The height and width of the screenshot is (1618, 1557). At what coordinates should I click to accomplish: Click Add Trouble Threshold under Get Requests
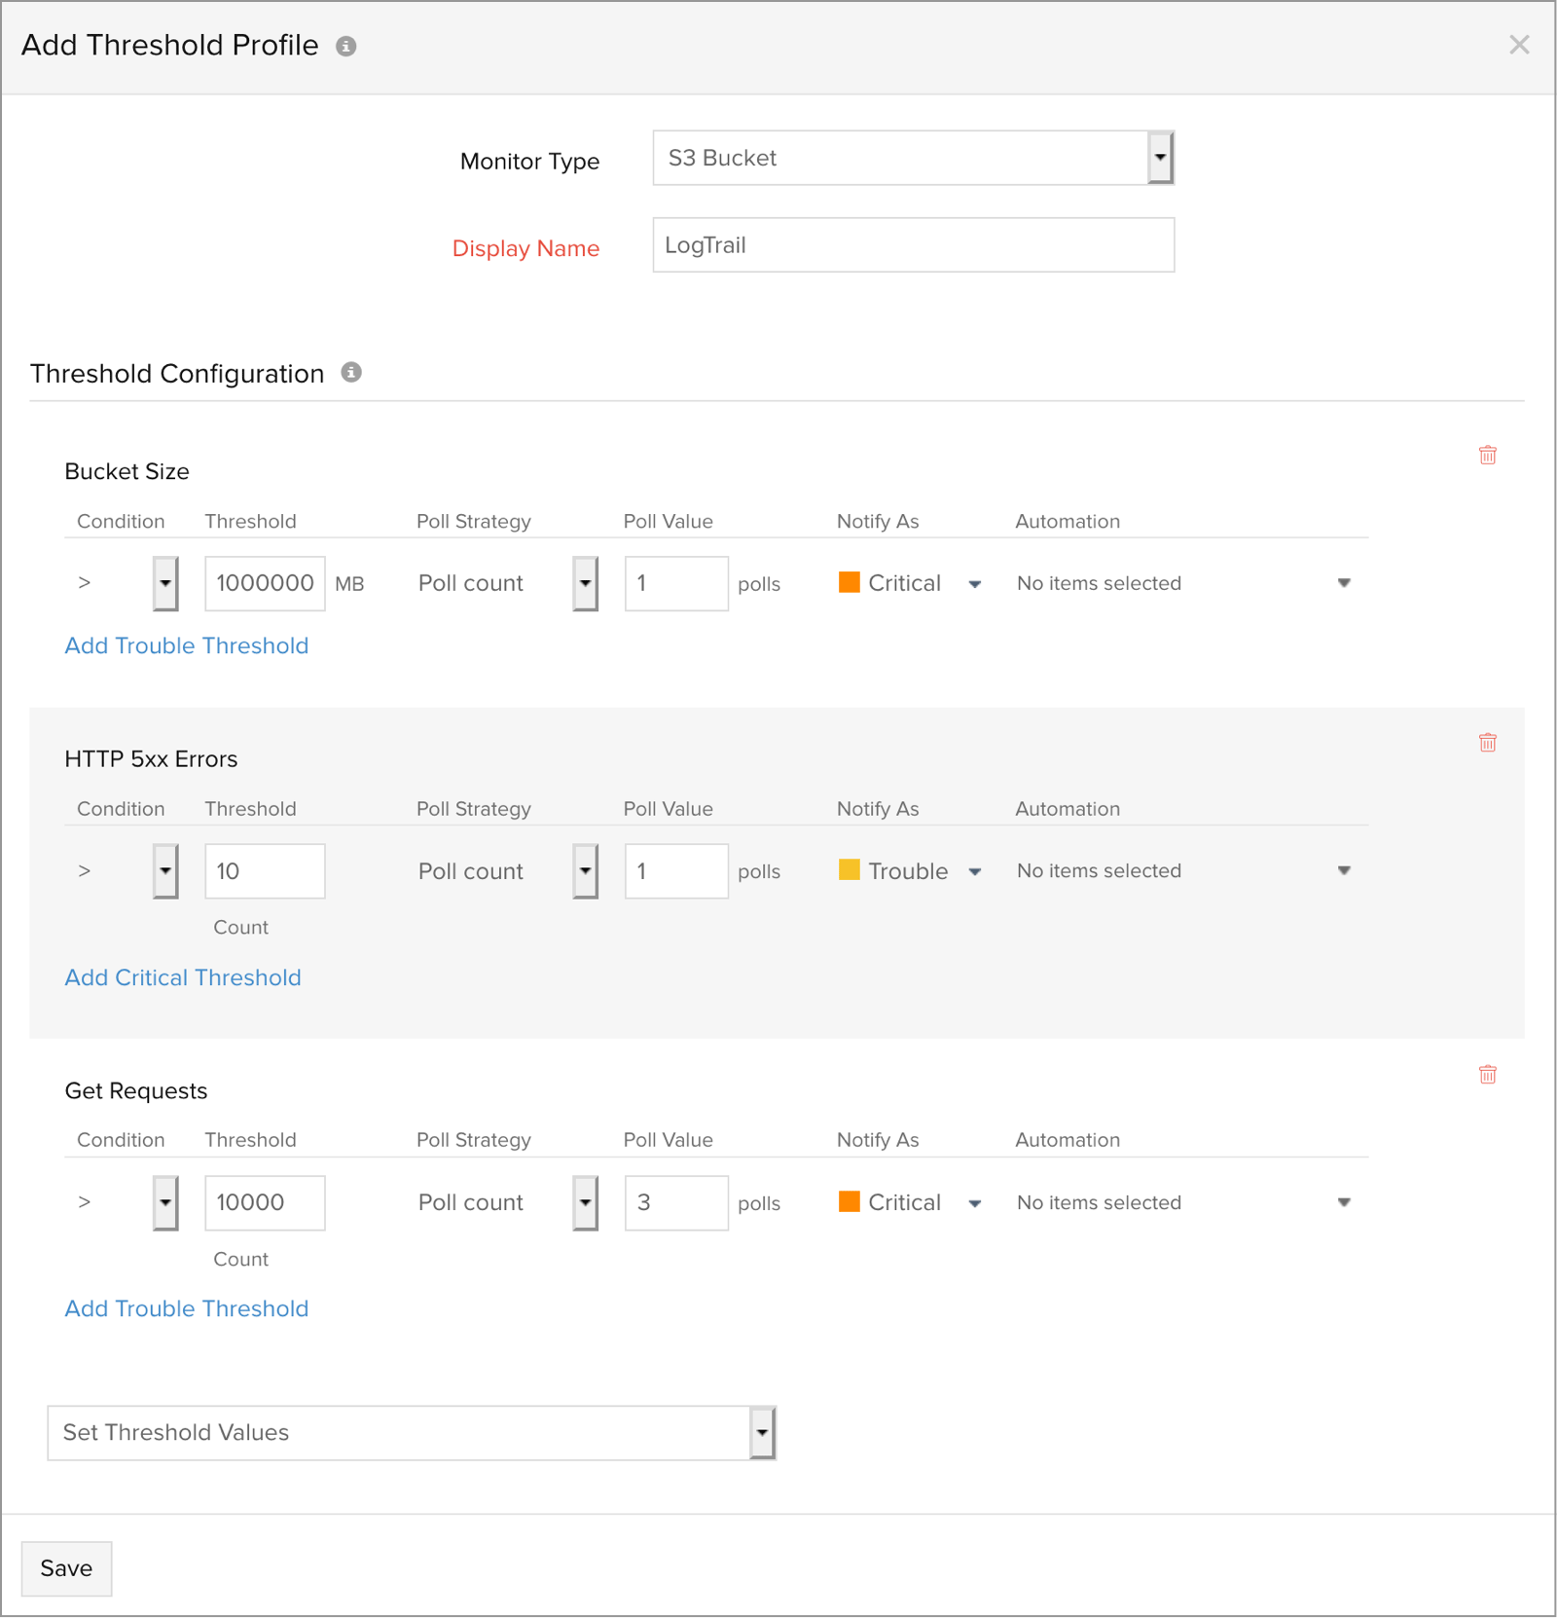186,1307
